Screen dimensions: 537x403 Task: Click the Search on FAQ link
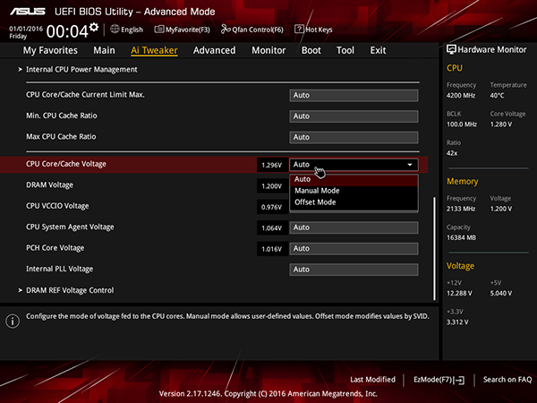pos(507,380)
